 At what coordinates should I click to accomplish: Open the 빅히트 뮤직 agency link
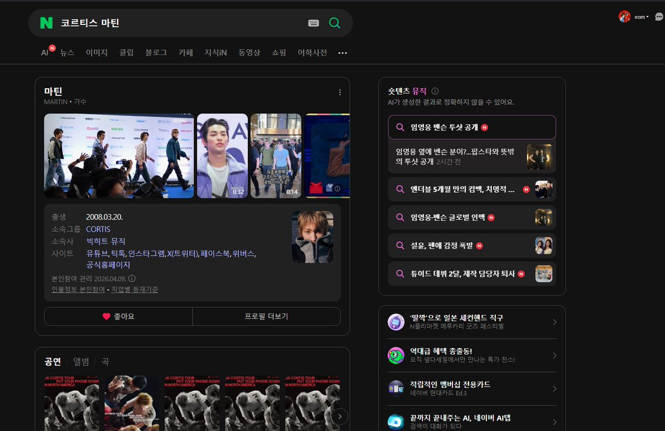[105, 241]
